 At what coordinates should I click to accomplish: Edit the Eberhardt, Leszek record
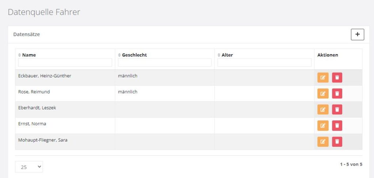pos(323,110)
